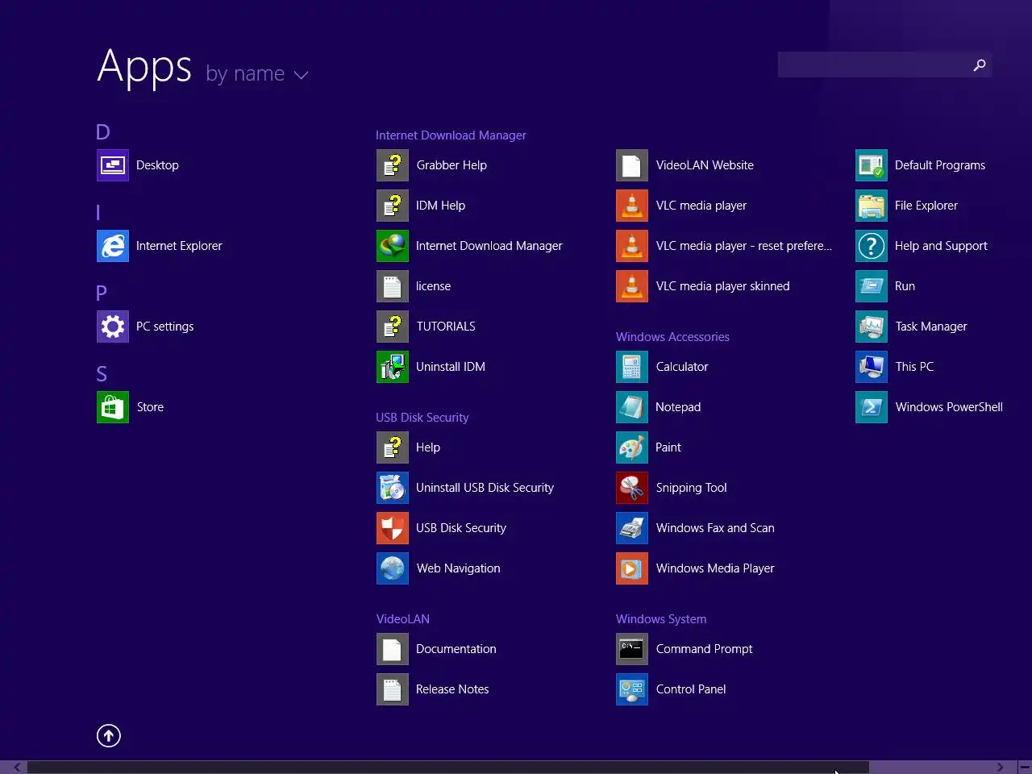1032x774 pixels.
Task: Launch the Paint palette icon
Action: coord(632,447)
